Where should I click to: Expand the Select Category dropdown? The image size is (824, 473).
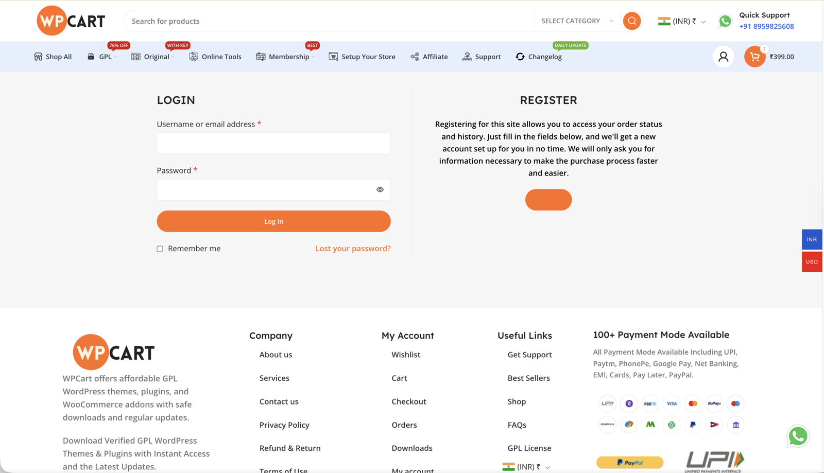pyautogui.click(x=577, y=21)
